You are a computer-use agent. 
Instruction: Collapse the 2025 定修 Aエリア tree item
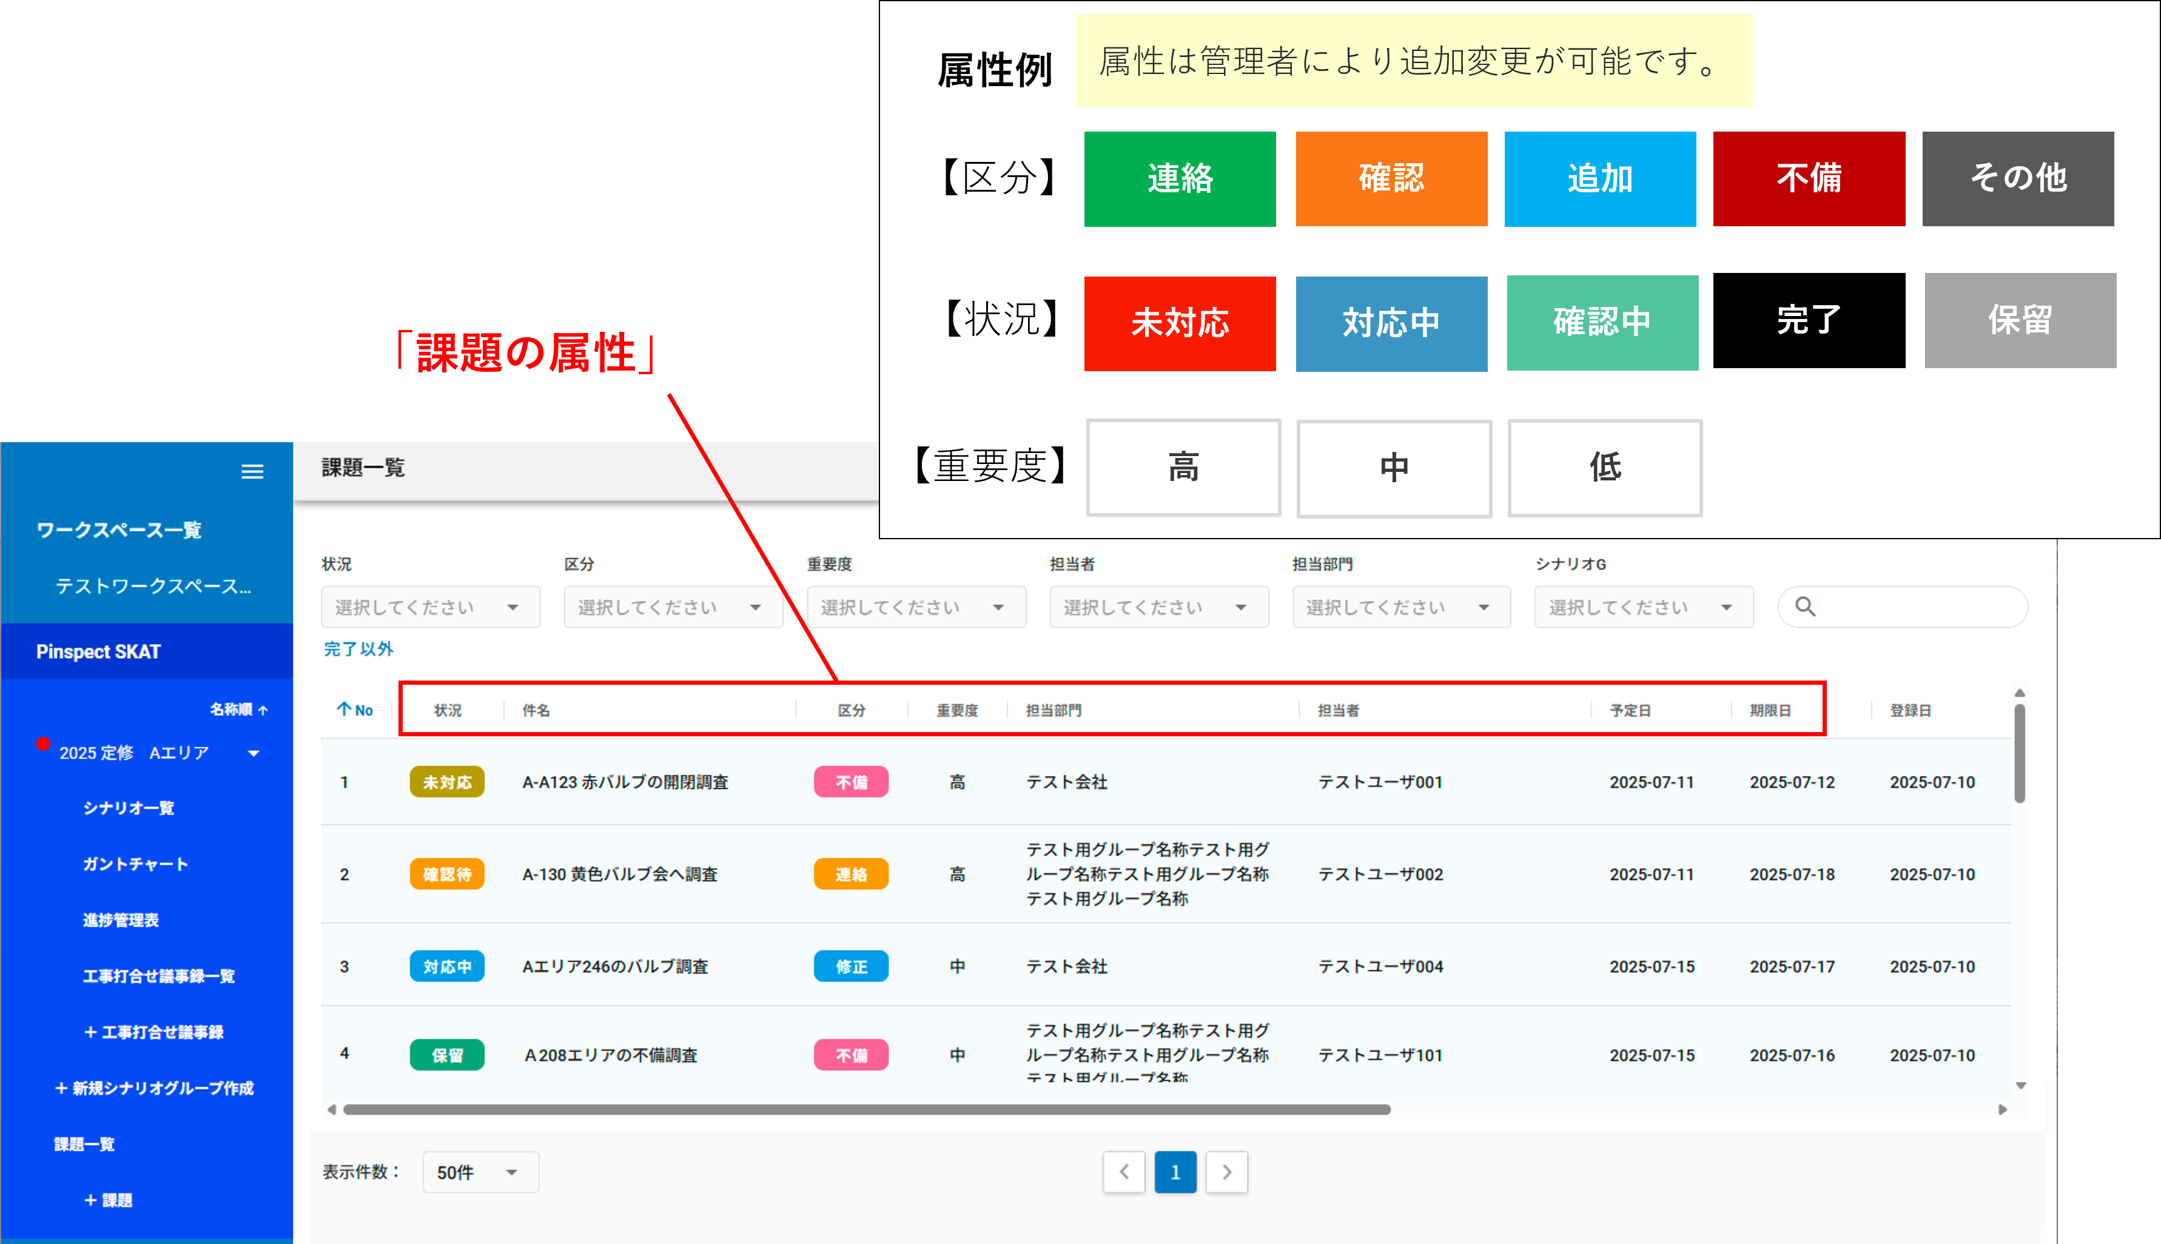[x=253, y=753]
